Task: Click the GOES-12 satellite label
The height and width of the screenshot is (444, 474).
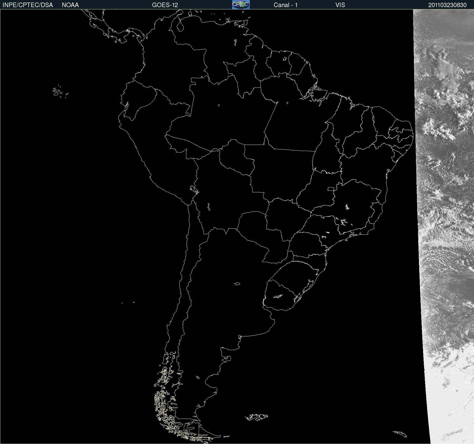Action: click(x=165, y=5)
